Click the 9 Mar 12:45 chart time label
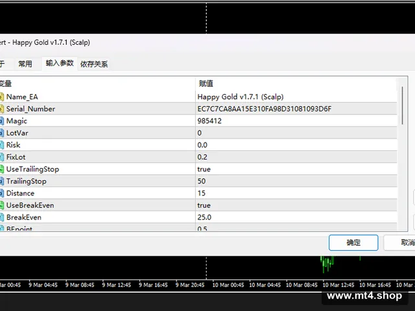Screen dimensions: 415x311 point(117,285)
